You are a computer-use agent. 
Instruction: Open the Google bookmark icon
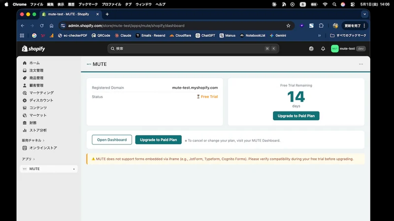coord(34,35)
